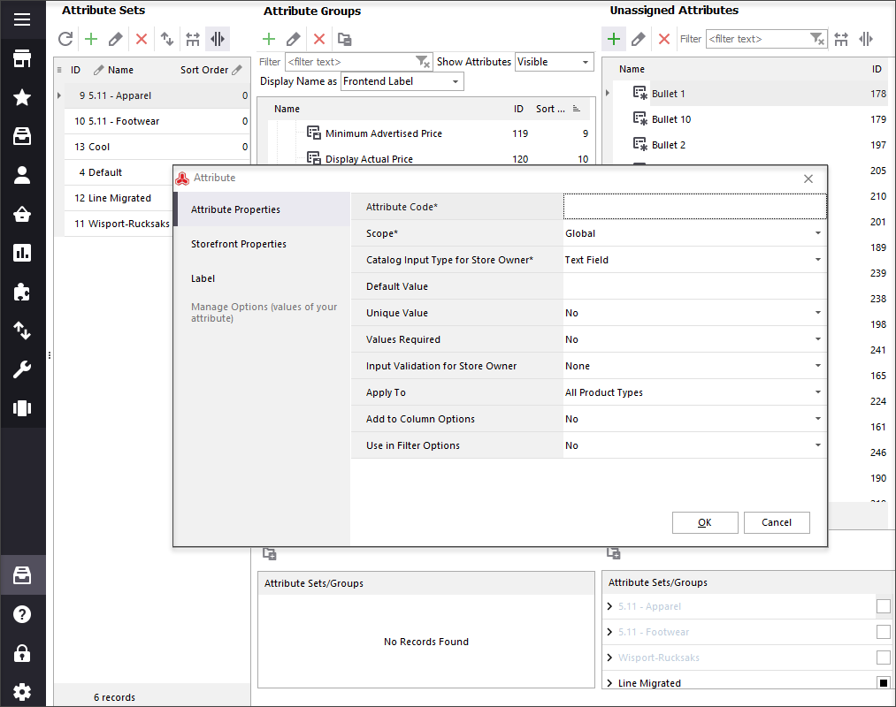Screen dimensions: 896x707
Task: Select the 5.11 - Footwear attribute set row
Action: pyautogui.click(x=157, y=121)
